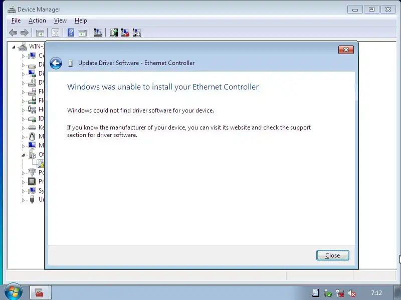Image resolution: width=401 pixels, height=300 pixels.
Task: Expand the processor chip category node
Action: 23,182
